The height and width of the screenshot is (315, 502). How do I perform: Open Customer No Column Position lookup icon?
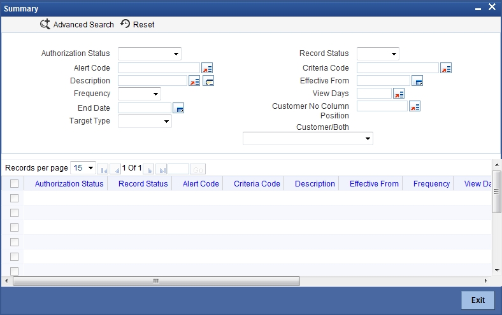[x=415, y=106]
